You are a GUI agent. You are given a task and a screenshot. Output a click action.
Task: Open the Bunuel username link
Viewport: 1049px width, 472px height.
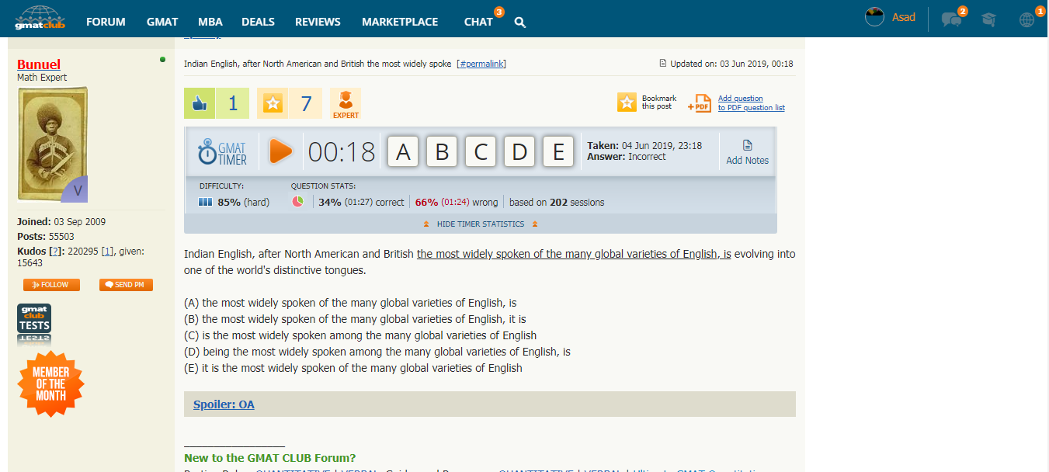coord(39,64)
